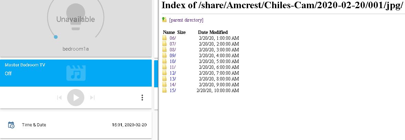Click the Off state under Master Bedroom TV
Viewport: 405px width, 140px height.
coord(8,74)
